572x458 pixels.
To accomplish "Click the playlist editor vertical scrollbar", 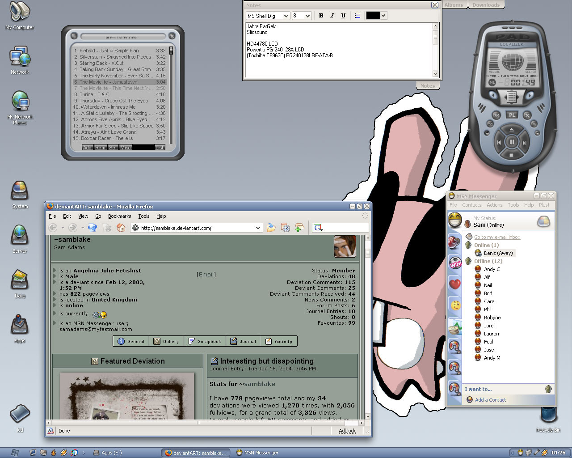I will coord(171,94).
